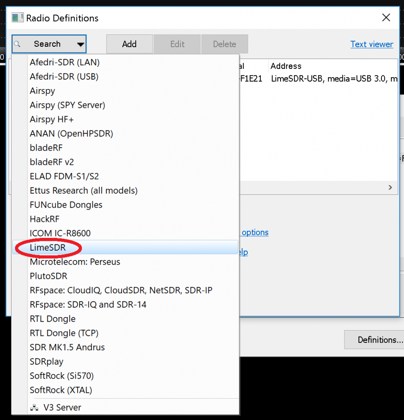Choose RTL Dongle (TCP) entry
This screenshot has width=404, height=420.
tap(64, 333)
